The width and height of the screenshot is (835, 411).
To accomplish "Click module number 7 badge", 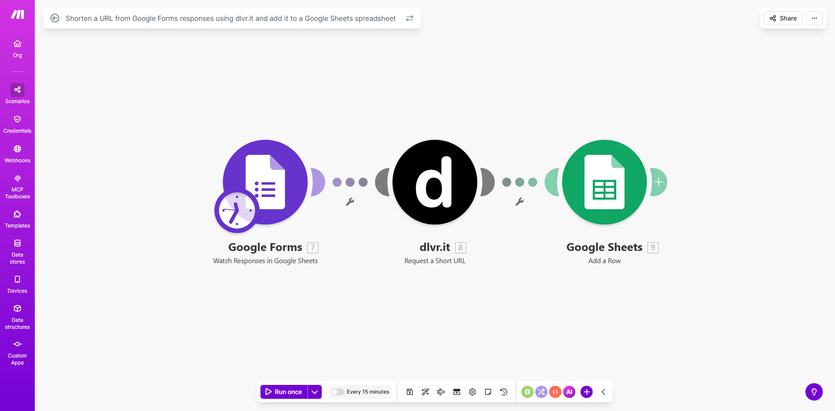I will [313, 247].
